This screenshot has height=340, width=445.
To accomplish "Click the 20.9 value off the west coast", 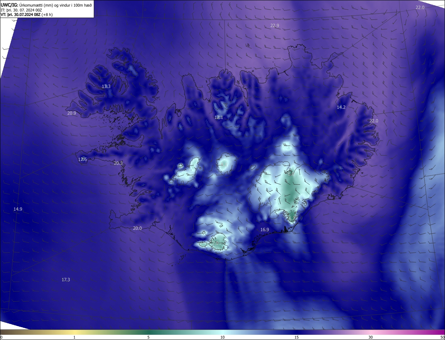I will pos(72,113).
